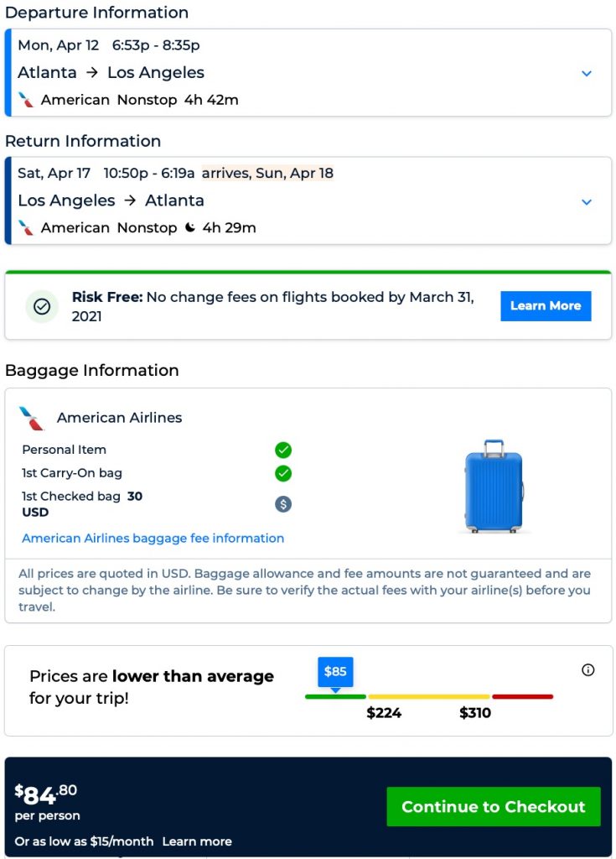Viewport: 616px width, 859px height.
Task: Open price info circle icon
Action: tap(588, 669)
